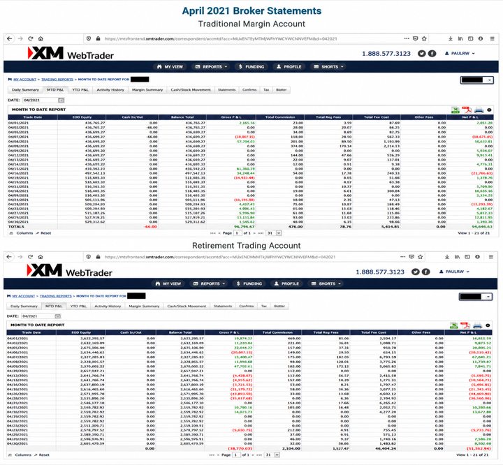Click FUNDING button in bottom navigation bar
The image size is (503, 465).
click(249, 283)
